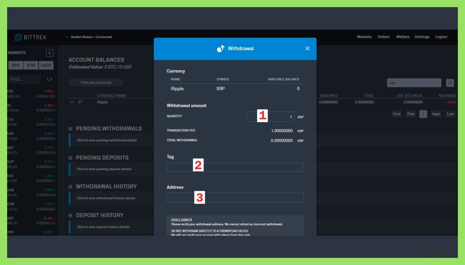Go to Last page of balances
465x265 pixels.
click(x=450, y=114)
